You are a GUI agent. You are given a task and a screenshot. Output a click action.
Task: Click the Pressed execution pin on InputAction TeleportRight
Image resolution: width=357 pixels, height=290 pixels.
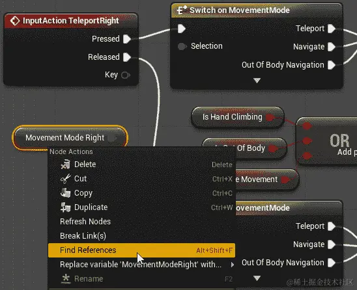tap(127, 39)
